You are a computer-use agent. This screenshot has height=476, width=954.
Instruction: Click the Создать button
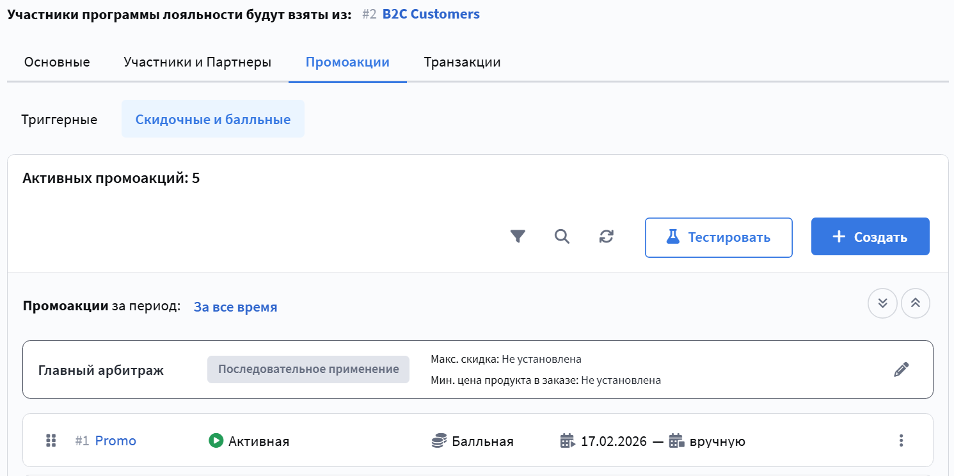click(870, 237)
